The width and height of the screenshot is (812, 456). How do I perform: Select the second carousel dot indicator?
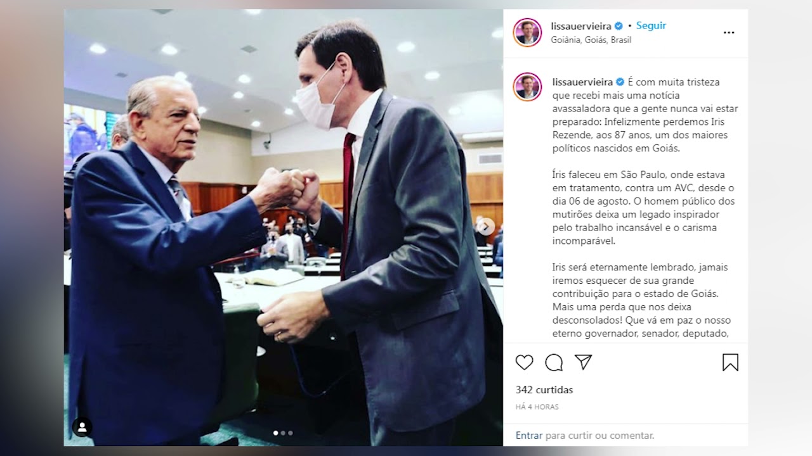click(x=283, y=433)
